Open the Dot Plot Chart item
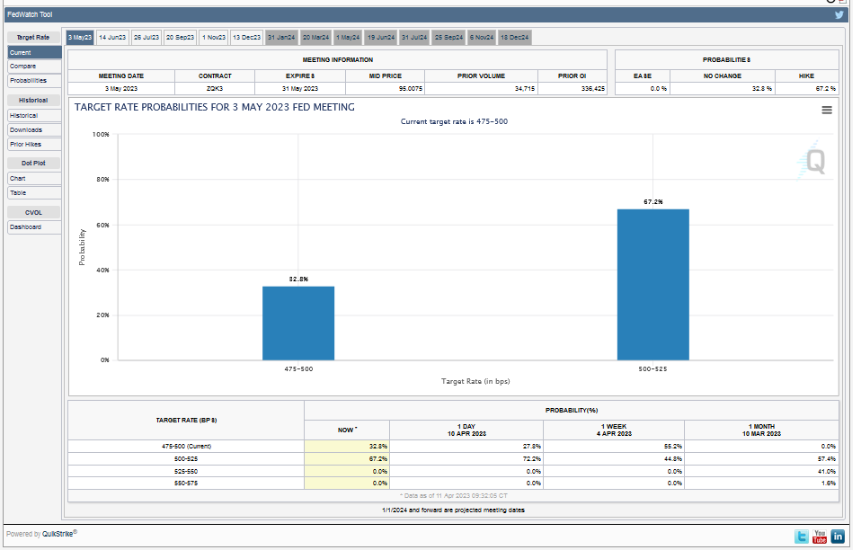Screen dimensions: 861x550 34,179
